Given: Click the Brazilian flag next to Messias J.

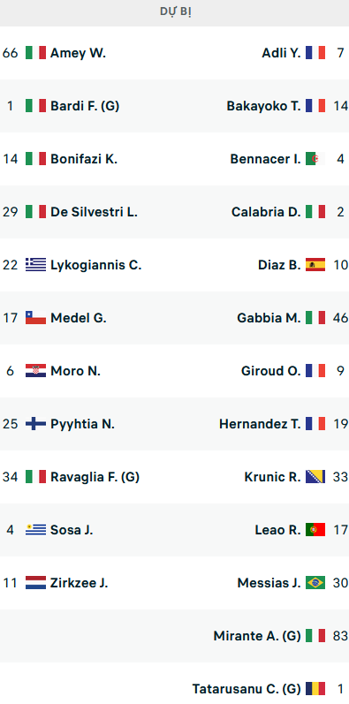Looking at the screenshot, I should (x=315, y=583).
